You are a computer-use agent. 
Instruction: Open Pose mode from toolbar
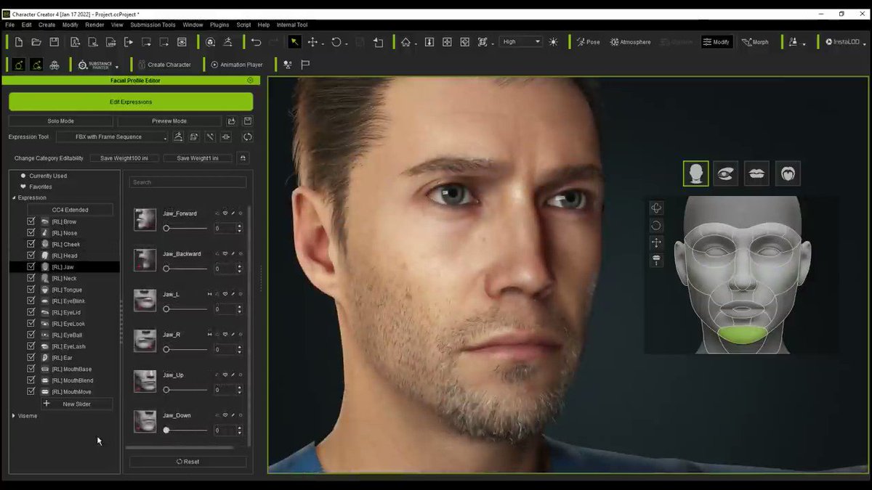click(589, 42)
